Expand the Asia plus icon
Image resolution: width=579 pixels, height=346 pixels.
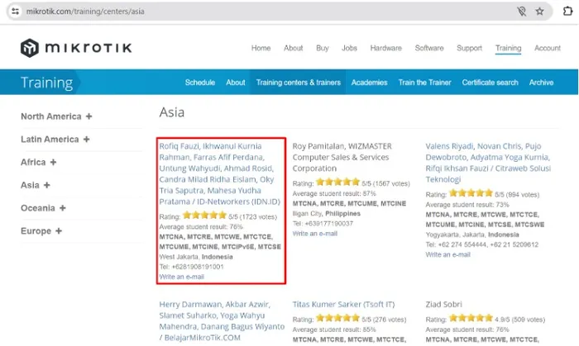[x=46, y=185]
